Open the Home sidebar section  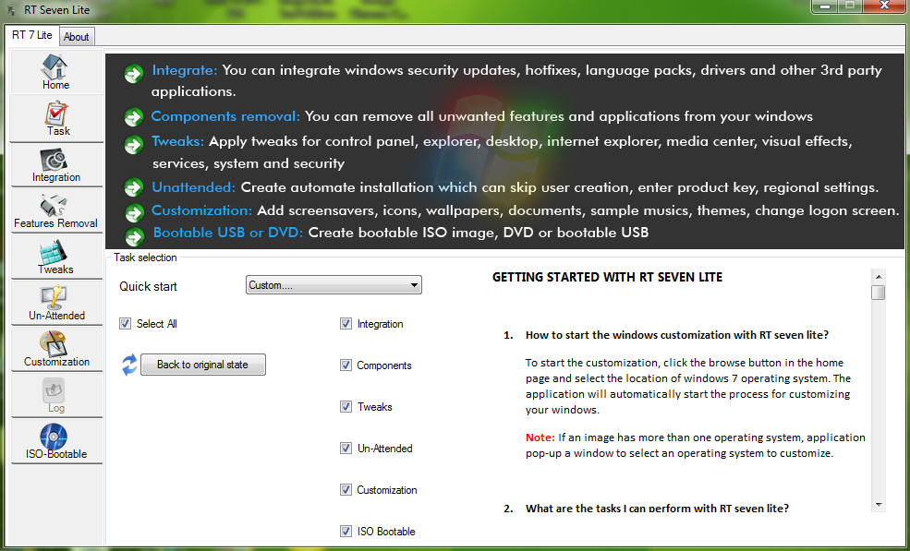coord(56,71)
